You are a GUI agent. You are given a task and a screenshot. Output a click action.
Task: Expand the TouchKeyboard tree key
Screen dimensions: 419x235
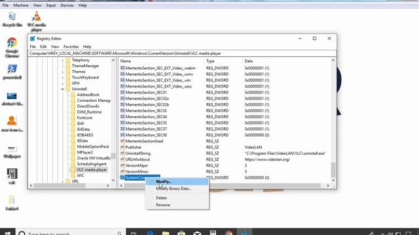[x=62, y=78]
